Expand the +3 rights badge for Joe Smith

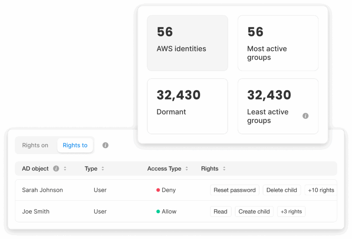(291, 211)
